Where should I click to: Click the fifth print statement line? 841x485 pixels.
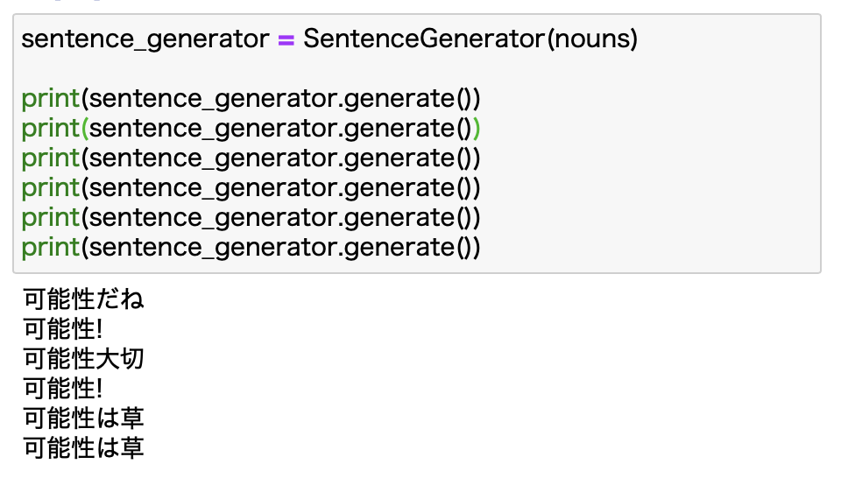[x=251, y=218]
